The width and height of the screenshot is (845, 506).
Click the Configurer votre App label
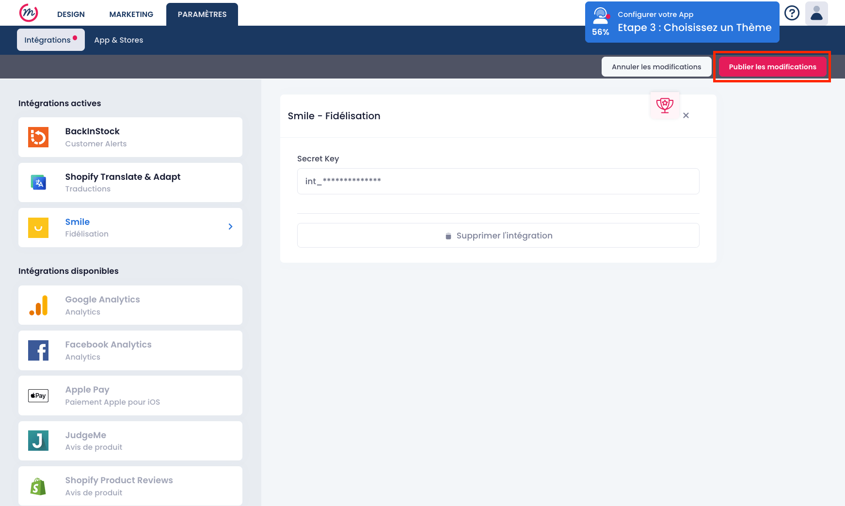tap(655, 15)
